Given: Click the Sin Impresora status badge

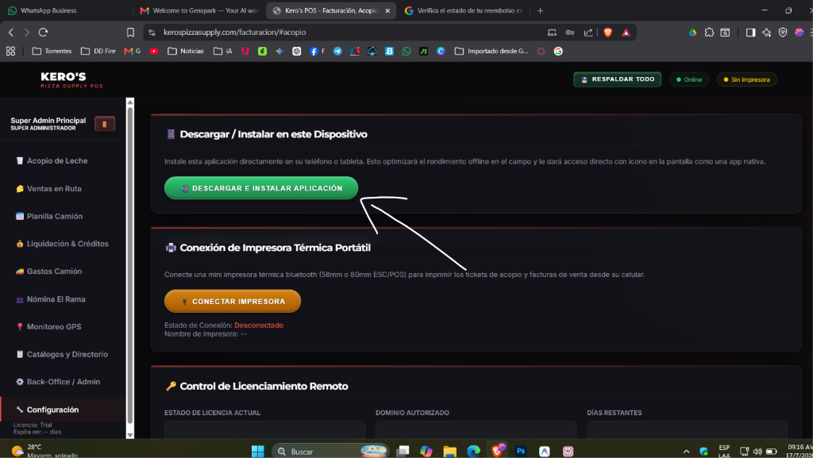Looking at the screenshot, I should pyautogui.click(x=746, y=79).
